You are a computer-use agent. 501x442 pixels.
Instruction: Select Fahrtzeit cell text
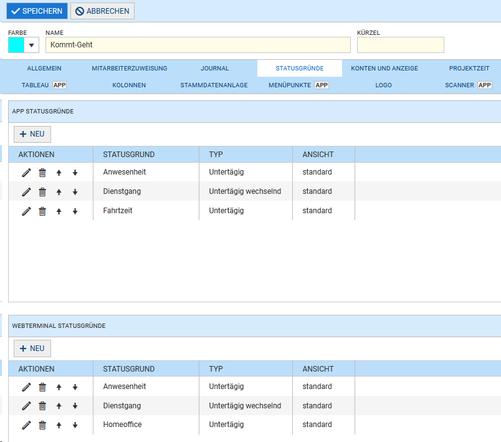(x=118, y=211)
